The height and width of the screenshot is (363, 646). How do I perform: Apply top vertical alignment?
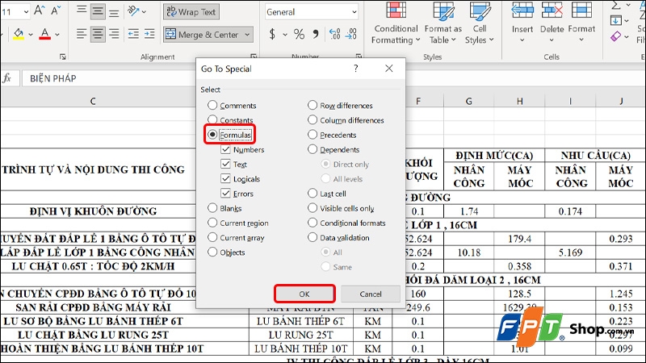82,10
